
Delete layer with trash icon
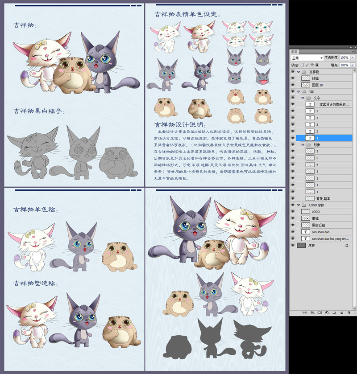(349, 312)
